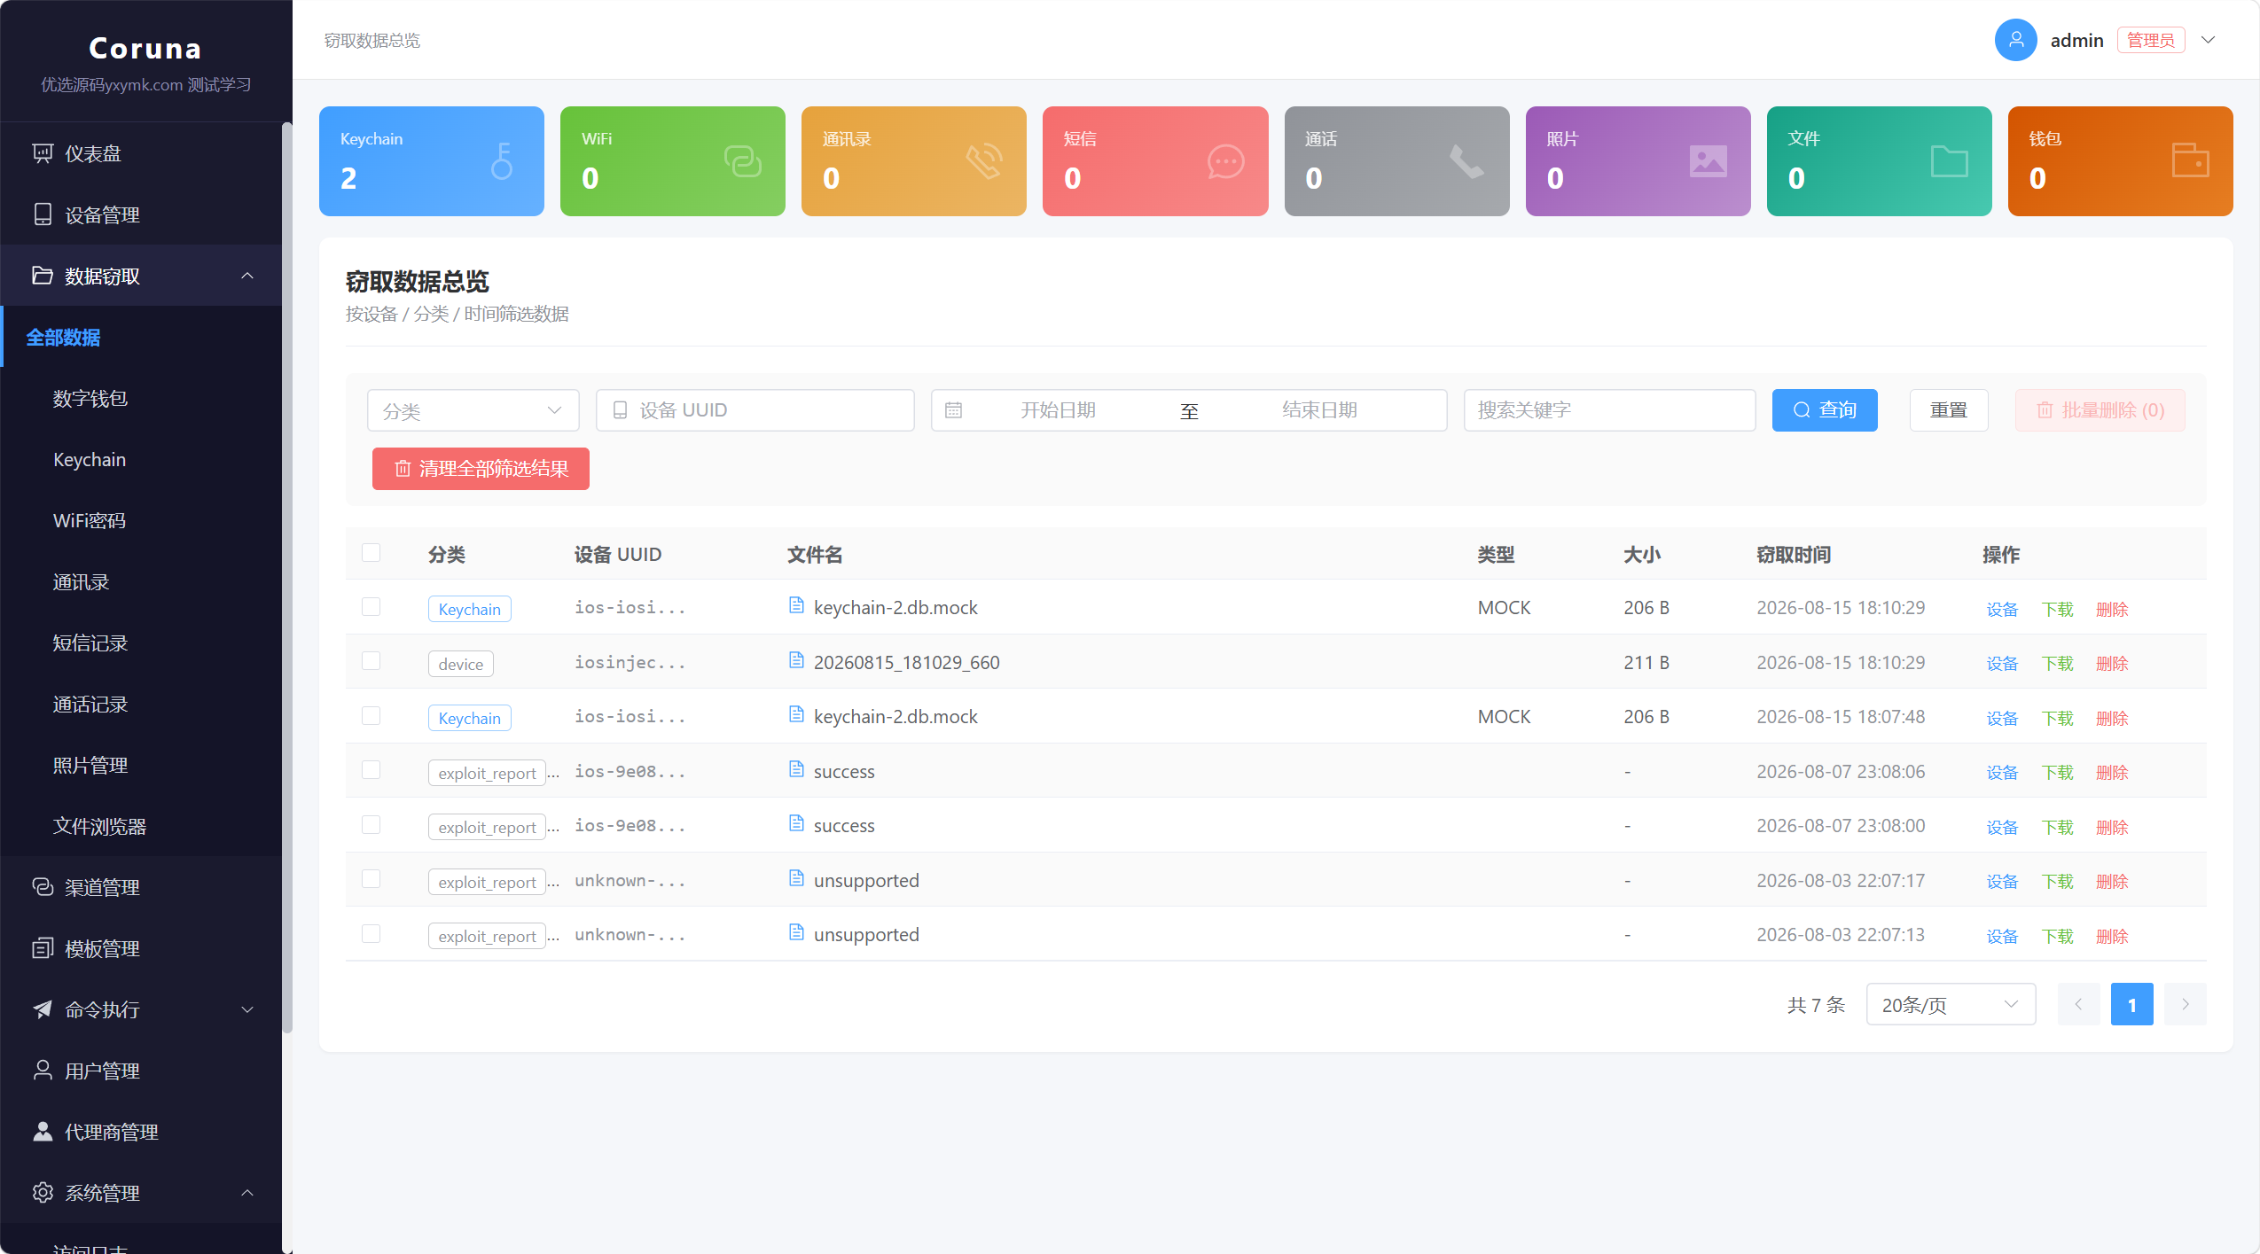Image resolution: width=2260 pixels, height=1254 pixels.
Task: Click the 重置 reset button
Action: [1949, 410]
